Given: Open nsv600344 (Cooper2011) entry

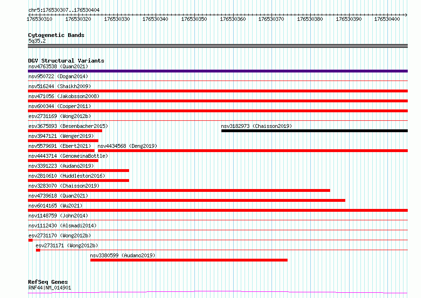Looking at the screenshot, I should [60, 106].
